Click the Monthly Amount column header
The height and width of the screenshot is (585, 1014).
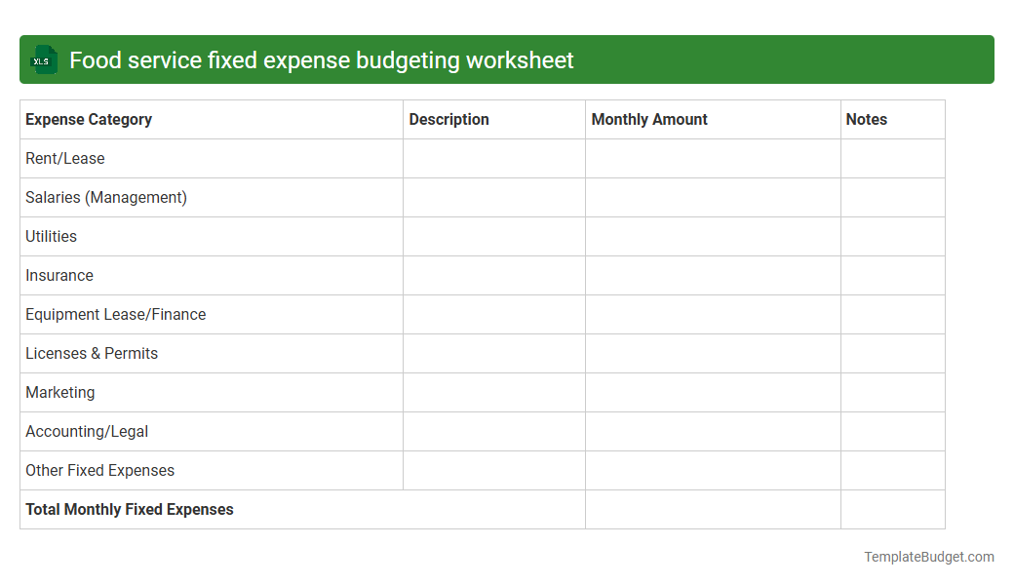click(648, 119)
